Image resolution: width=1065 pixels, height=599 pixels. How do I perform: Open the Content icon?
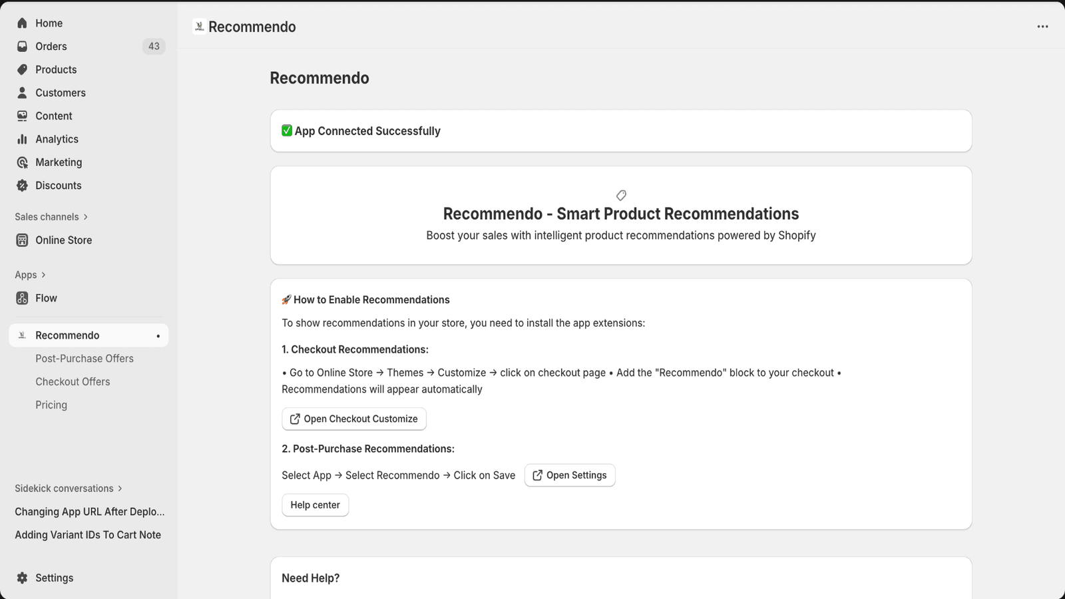pos(23,115)
